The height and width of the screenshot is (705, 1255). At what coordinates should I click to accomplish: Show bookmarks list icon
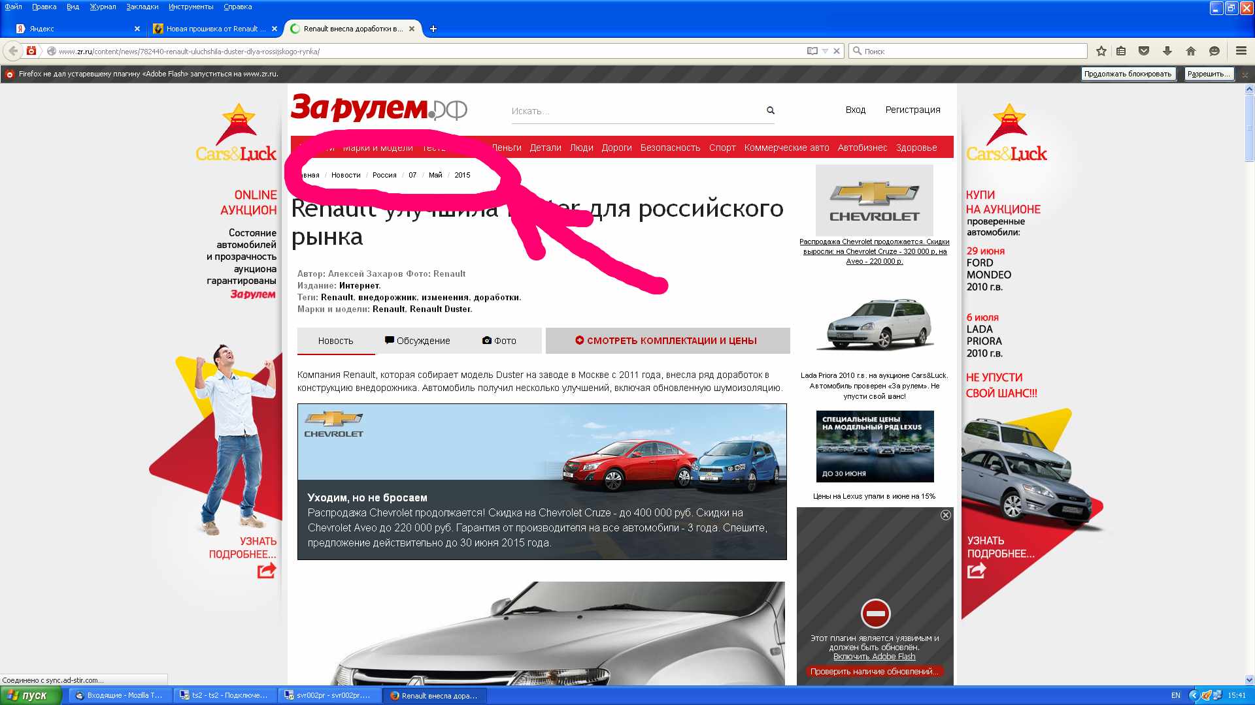(x=1121, y=51)
